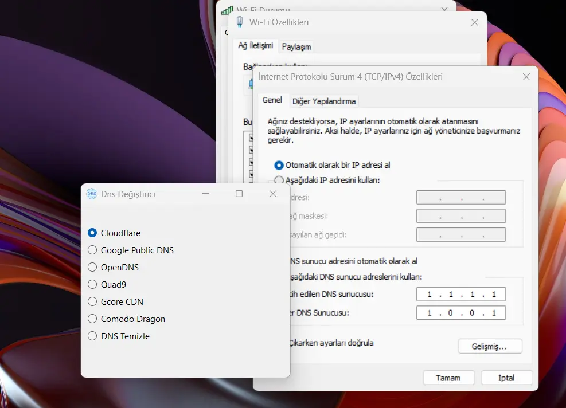
Task: Click the IP address input field
Action: (461, 197)
